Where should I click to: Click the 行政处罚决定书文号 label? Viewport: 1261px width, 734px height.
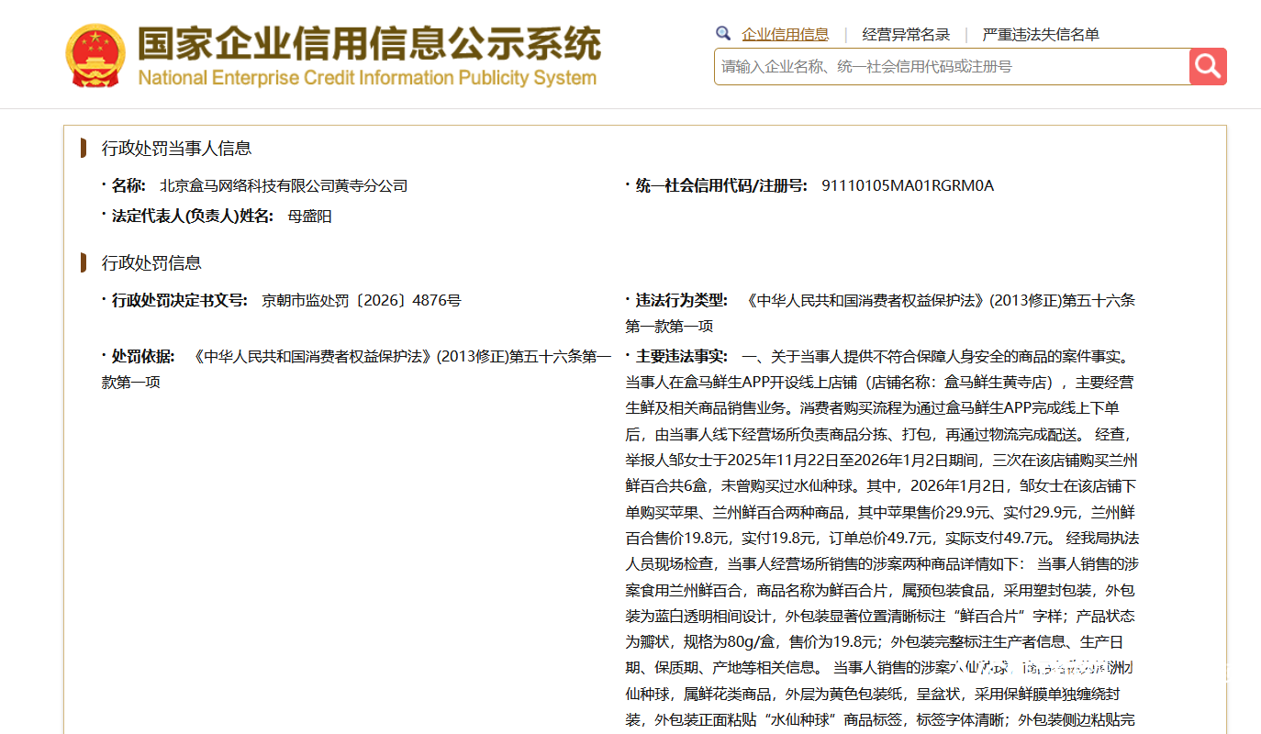pos(180,300)
